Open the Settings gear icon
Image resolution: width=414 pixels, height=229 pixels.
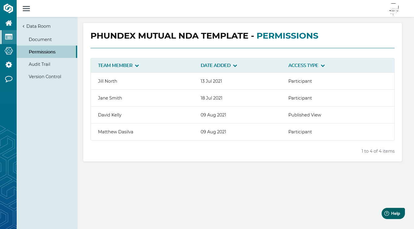pyautogui.click(x=8, y=65)
